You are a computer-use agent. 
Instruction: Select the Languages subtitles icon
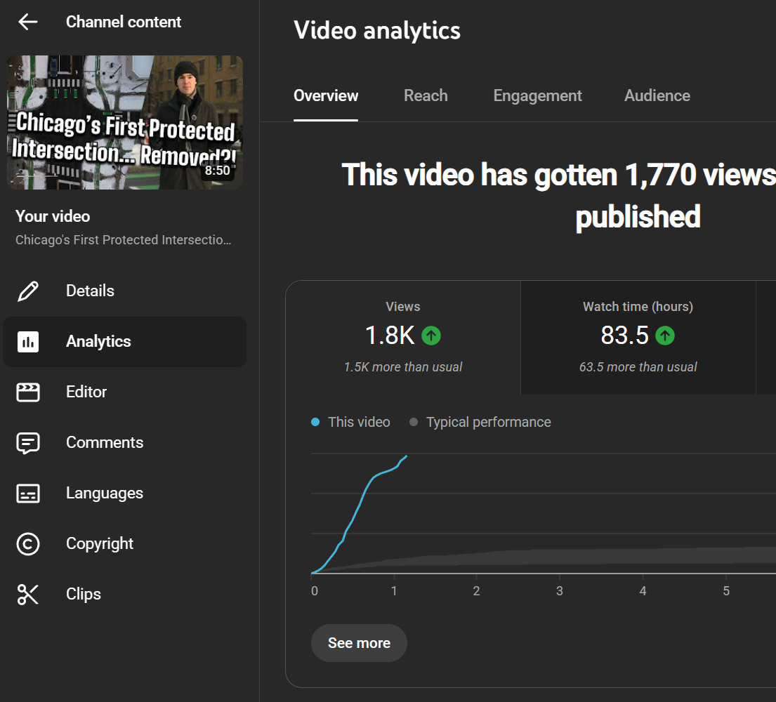click(28, 494)
